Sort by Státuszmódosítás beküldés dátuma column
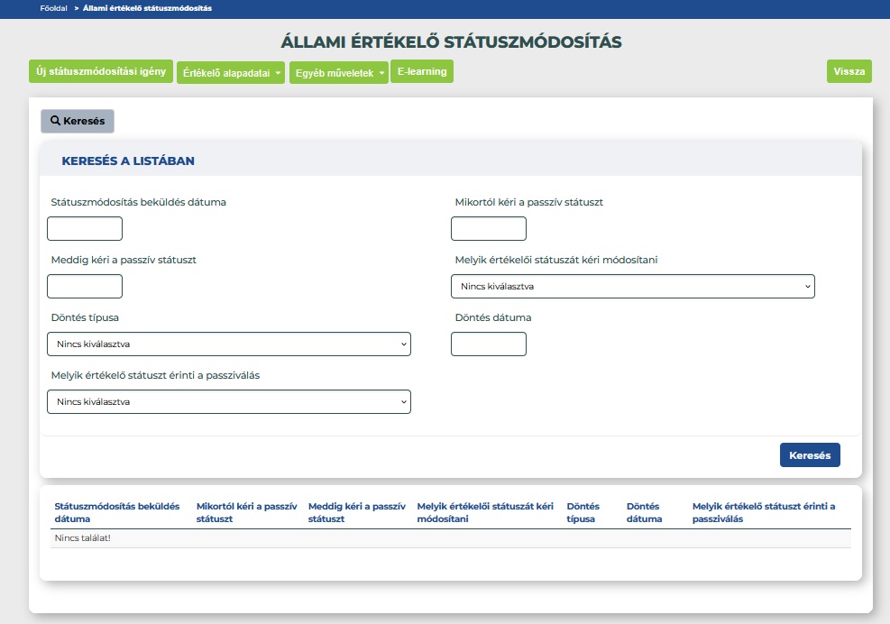 point(117,512)
